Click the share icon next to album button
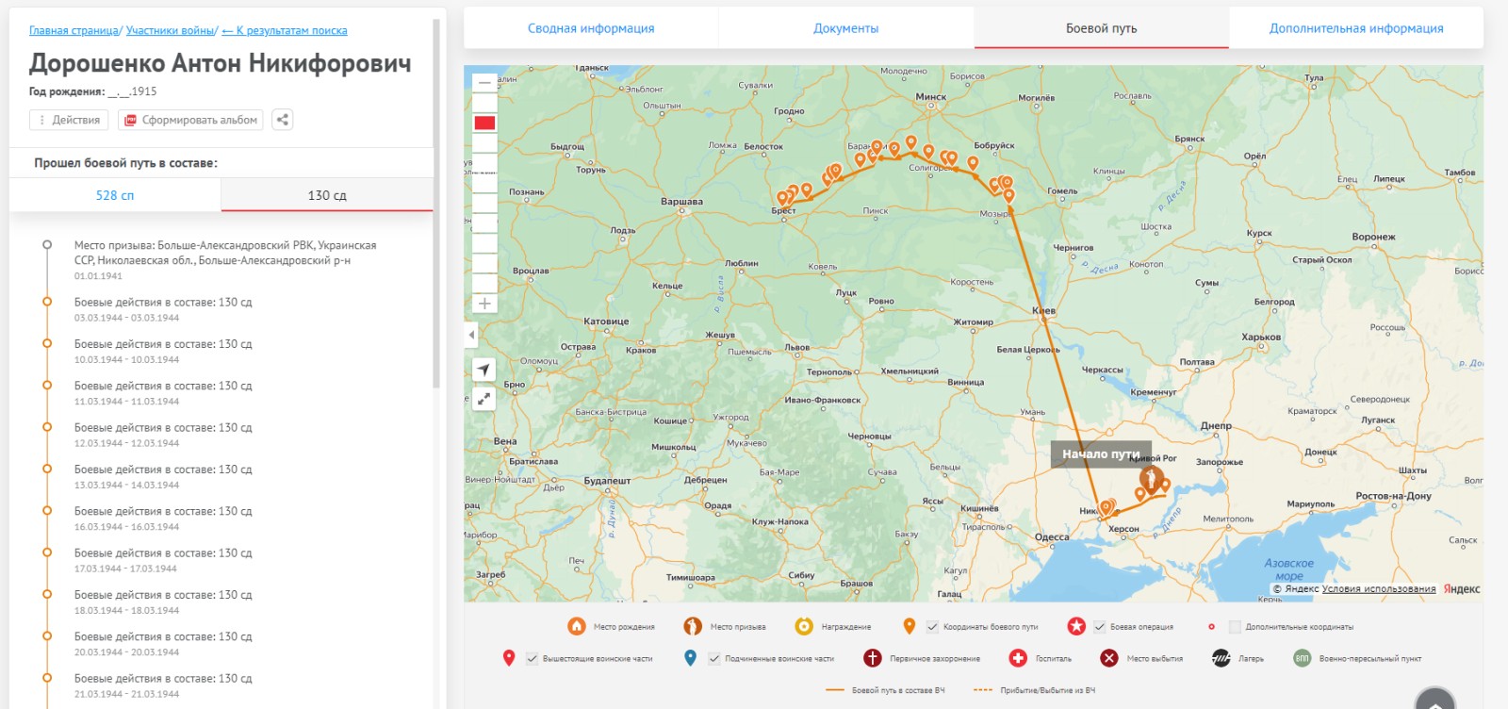The image size is (1508, 709). 282,120
